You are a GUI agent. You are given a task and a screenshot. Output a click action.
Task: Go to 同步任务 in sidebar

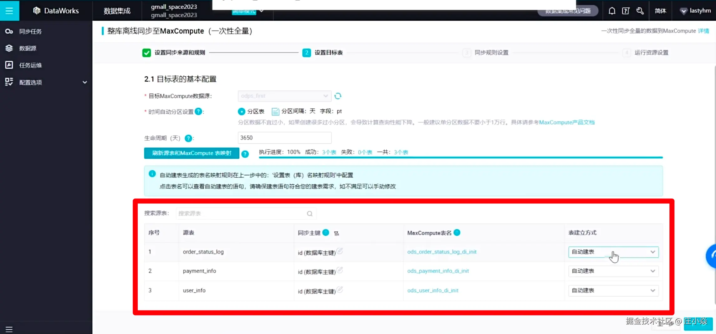click(30, 31)
